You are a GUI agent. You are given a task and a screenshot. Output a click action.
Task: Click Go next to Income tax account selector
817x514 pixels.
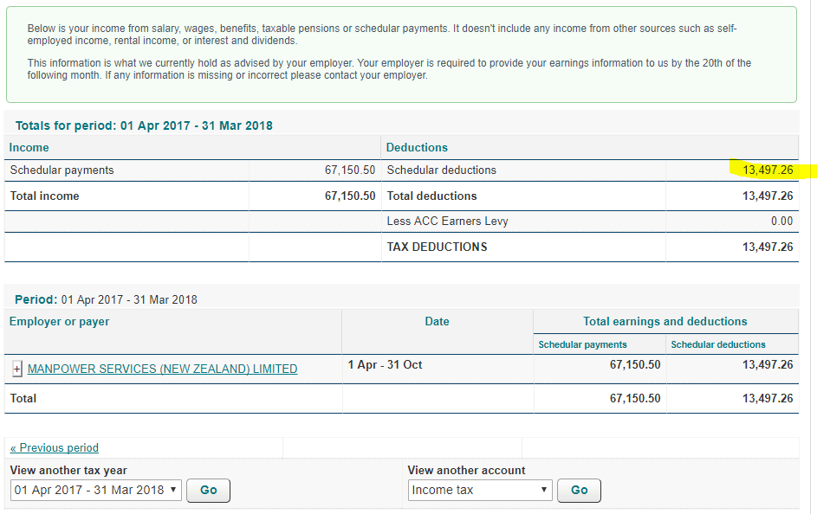point(579,490)
